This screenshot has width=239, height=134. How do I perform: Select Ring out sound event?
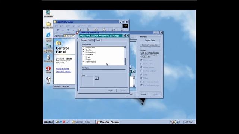tap(89, 60)
